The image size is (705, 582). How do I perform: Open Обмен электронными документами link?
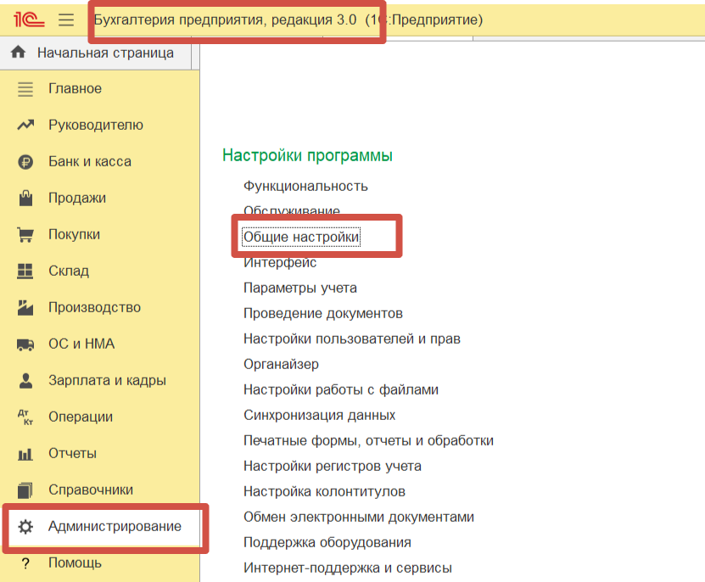click(x=359, y=517)
